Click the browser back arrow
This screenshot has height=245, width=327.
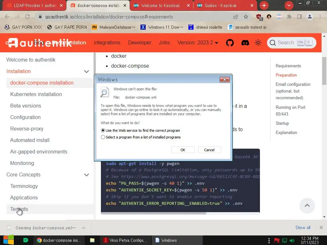pos(7,17)
